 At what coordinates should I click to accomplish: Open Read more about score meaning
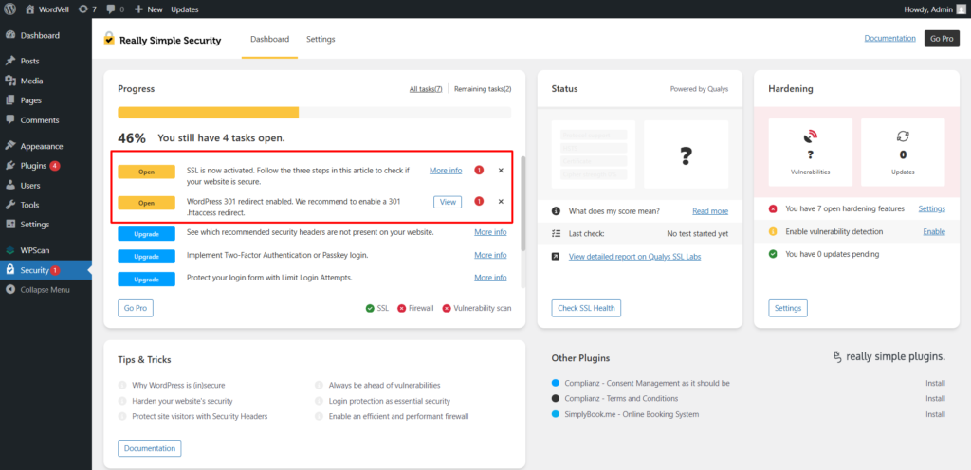coord(710,211)
